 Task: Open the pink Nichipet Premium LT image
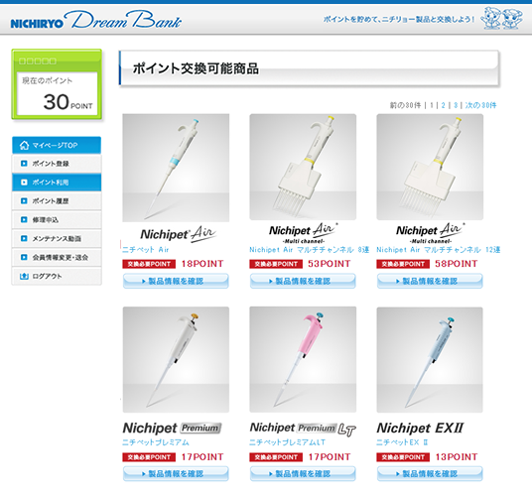(303, 360)
